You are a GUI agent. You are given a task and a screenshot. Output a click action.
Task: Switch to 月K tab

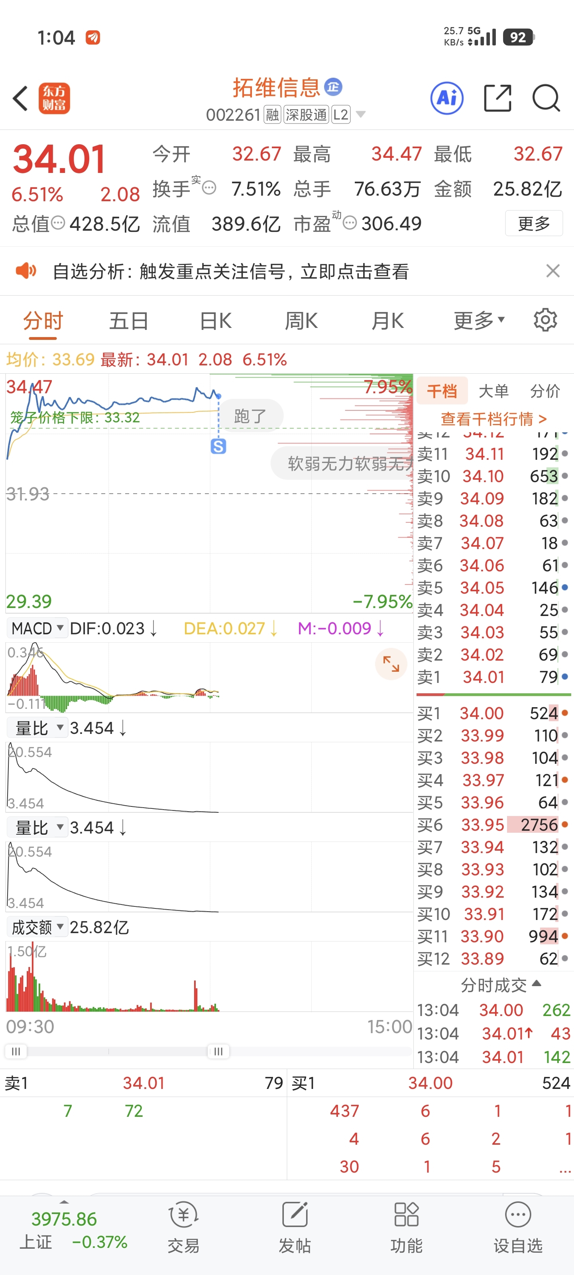[x=388, y=321]
